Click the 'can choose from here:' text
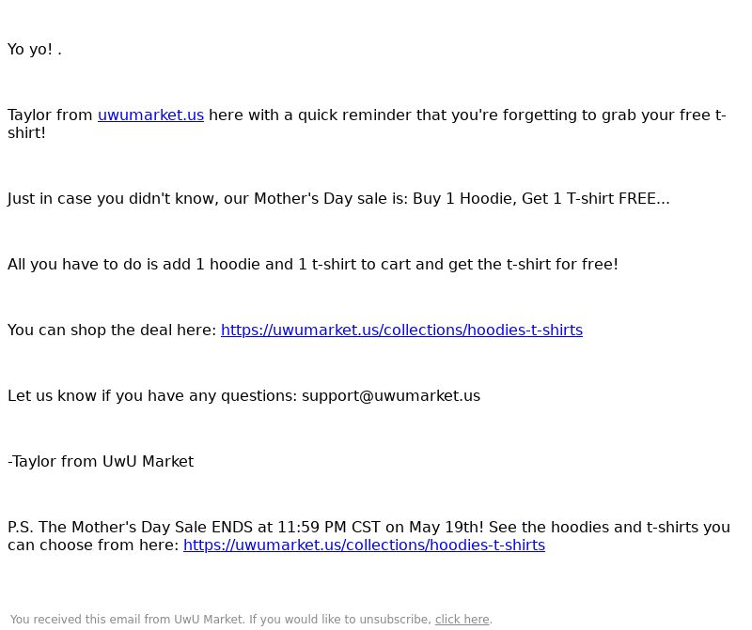 pyautogui.click(x=93, y=545)
